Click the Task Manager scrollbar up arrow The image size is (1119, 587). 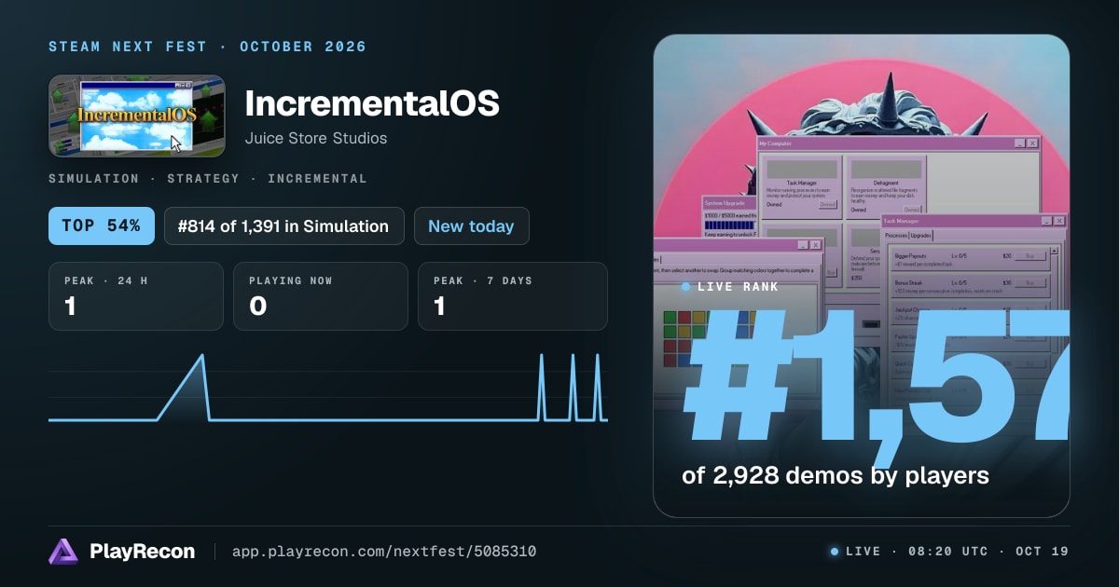coord(1055,251)
